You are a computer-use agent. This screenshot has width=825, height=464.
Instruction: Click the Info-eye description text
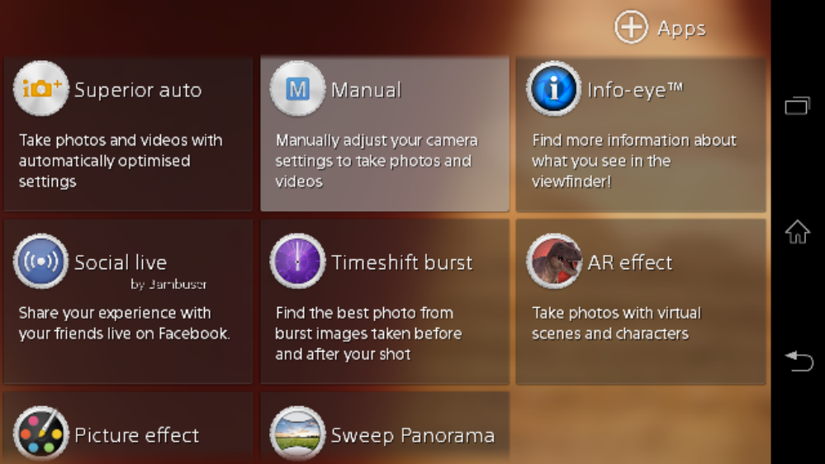pyautogui.click(x=633, y=161)
